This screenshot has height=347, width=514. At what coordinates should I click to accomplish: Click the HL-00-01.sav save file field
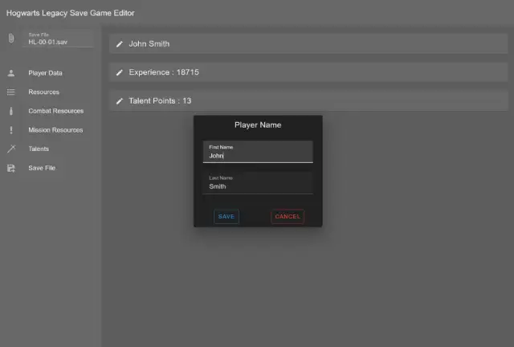tap(58, 39)
